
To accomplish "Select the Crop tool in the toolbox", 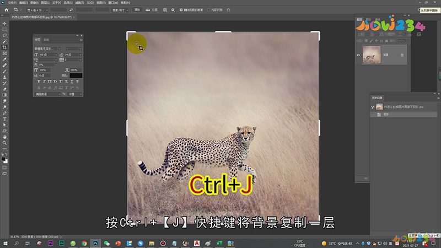I will [4, 47].
